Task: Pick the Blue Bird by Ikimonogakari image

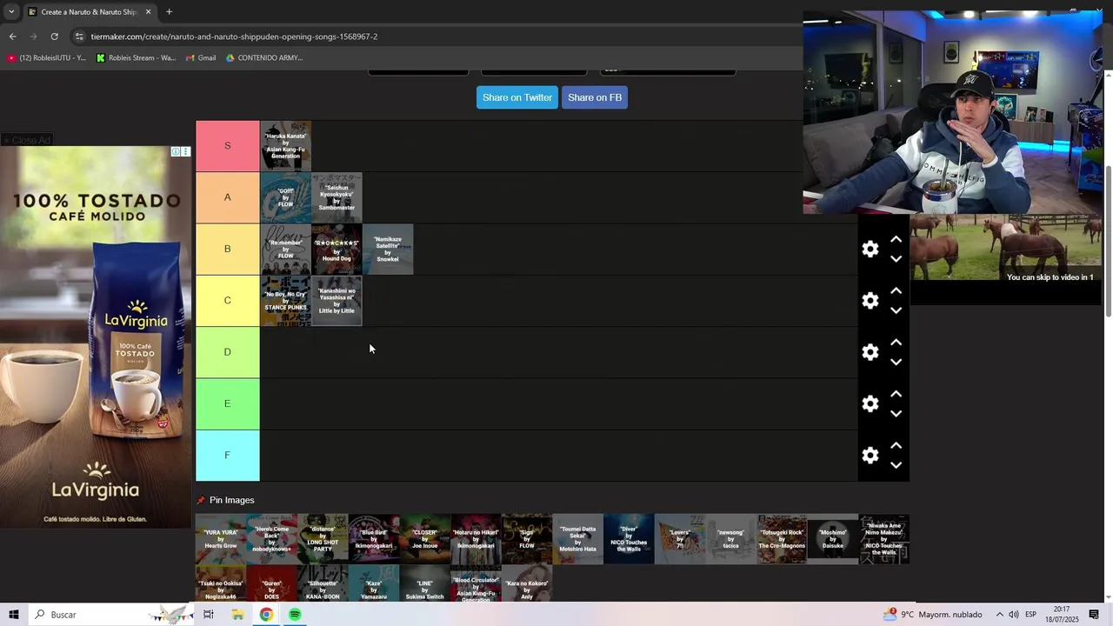Action: click(x=374, y=539)
